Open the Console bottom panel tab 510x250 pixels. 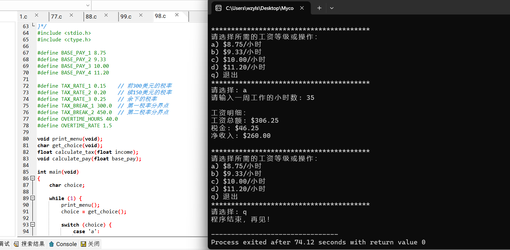(63, 244)
